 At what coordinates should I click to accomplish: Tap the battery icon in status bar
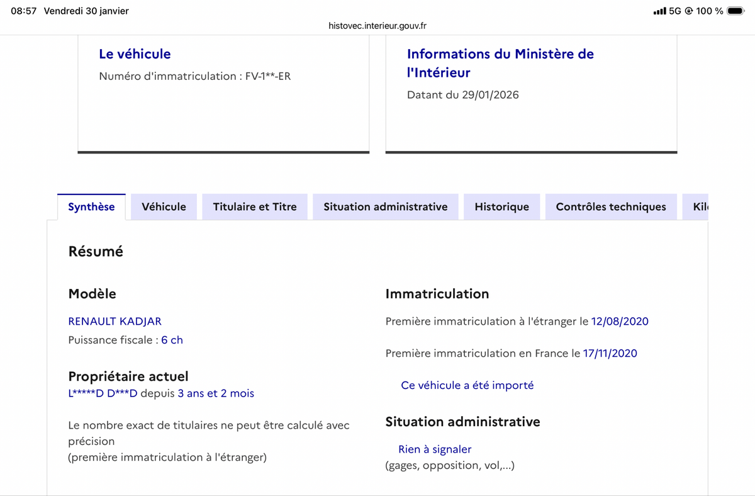(x=735, y=11)
